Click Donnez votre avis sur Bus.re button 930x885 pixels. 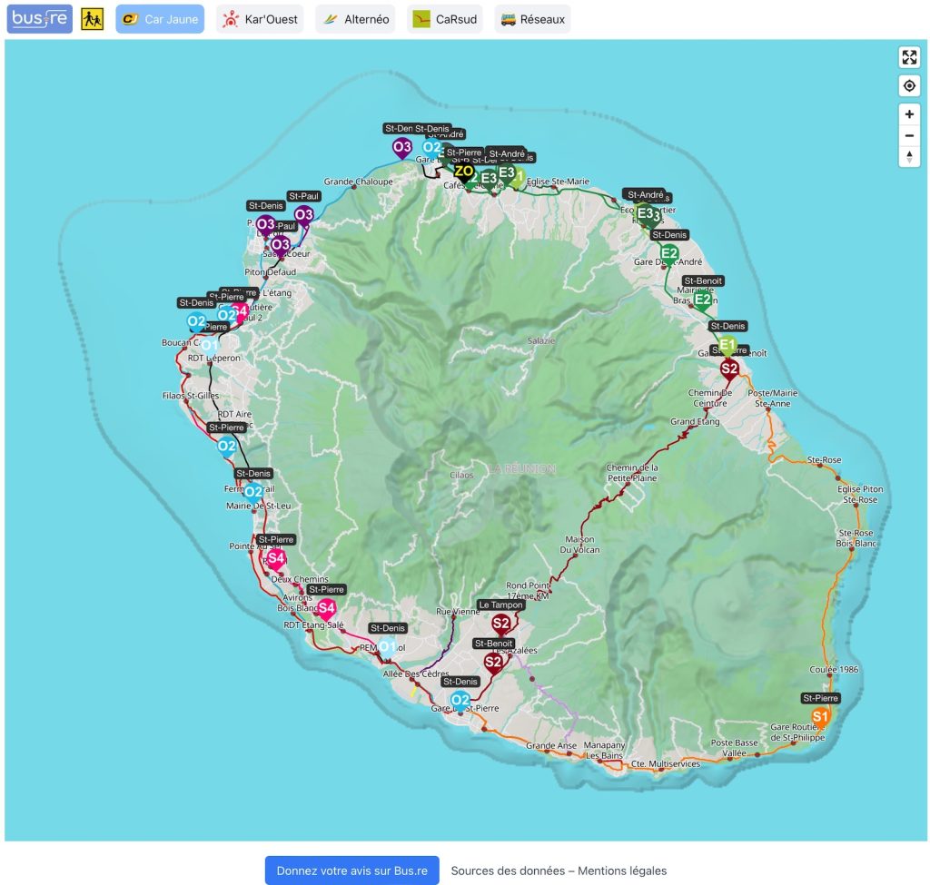tap(351, 870)
